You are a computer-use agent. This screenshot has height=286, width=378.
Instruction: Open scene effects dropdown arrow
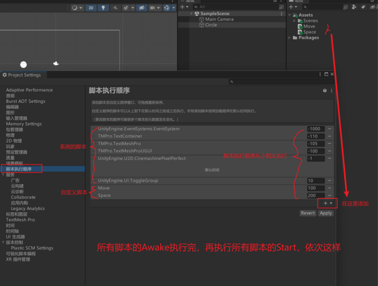(133, 8)
